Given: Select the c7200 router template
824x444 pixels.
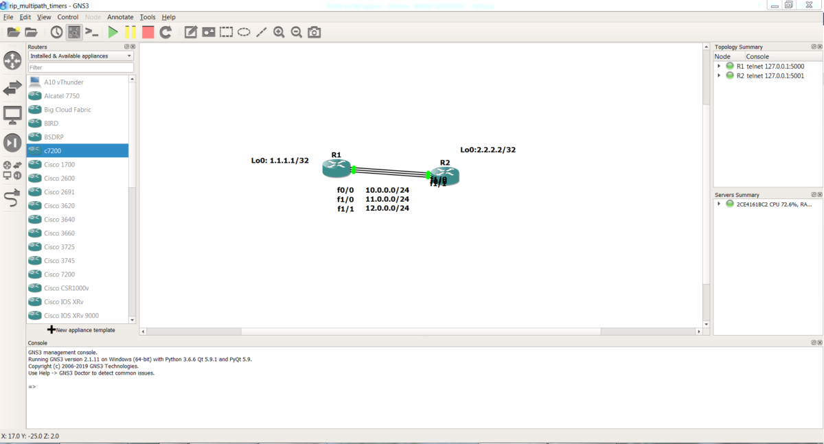Looking at the screenshot, I should click(78, 150).
